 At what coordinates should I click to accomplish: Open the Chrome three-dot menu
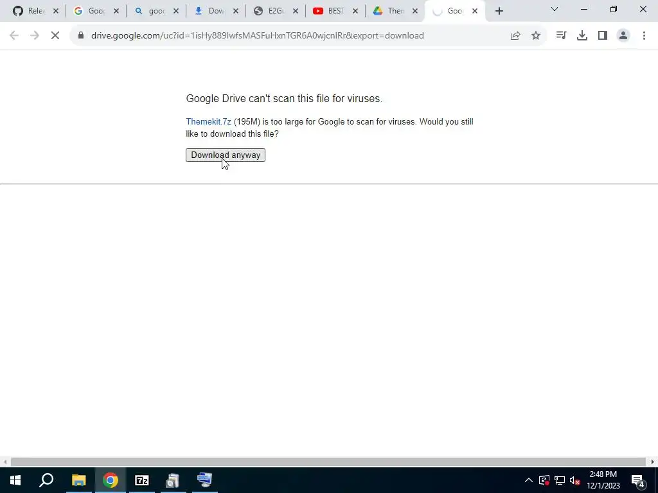point(644,36)
